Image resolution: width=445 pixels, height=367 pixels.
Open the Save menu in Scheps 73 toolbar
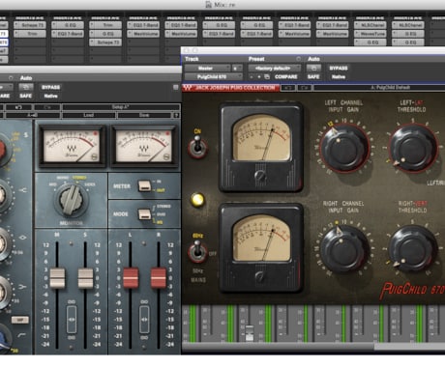click(144, 115)
